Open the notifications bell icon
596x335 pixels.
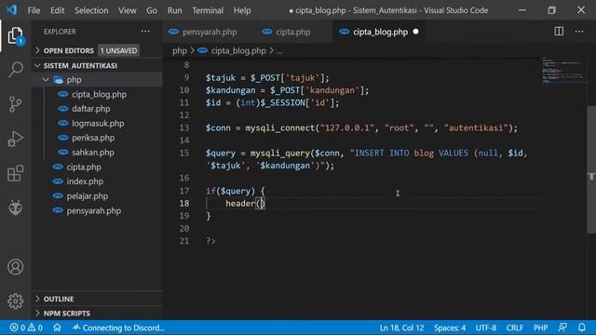click(582, 328)
